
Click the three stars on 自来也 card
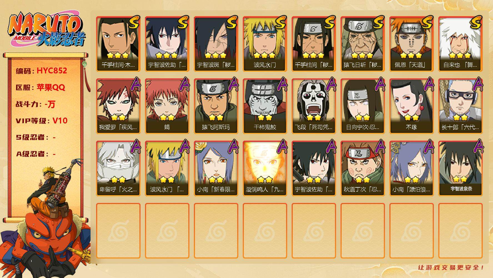point(460,55)
